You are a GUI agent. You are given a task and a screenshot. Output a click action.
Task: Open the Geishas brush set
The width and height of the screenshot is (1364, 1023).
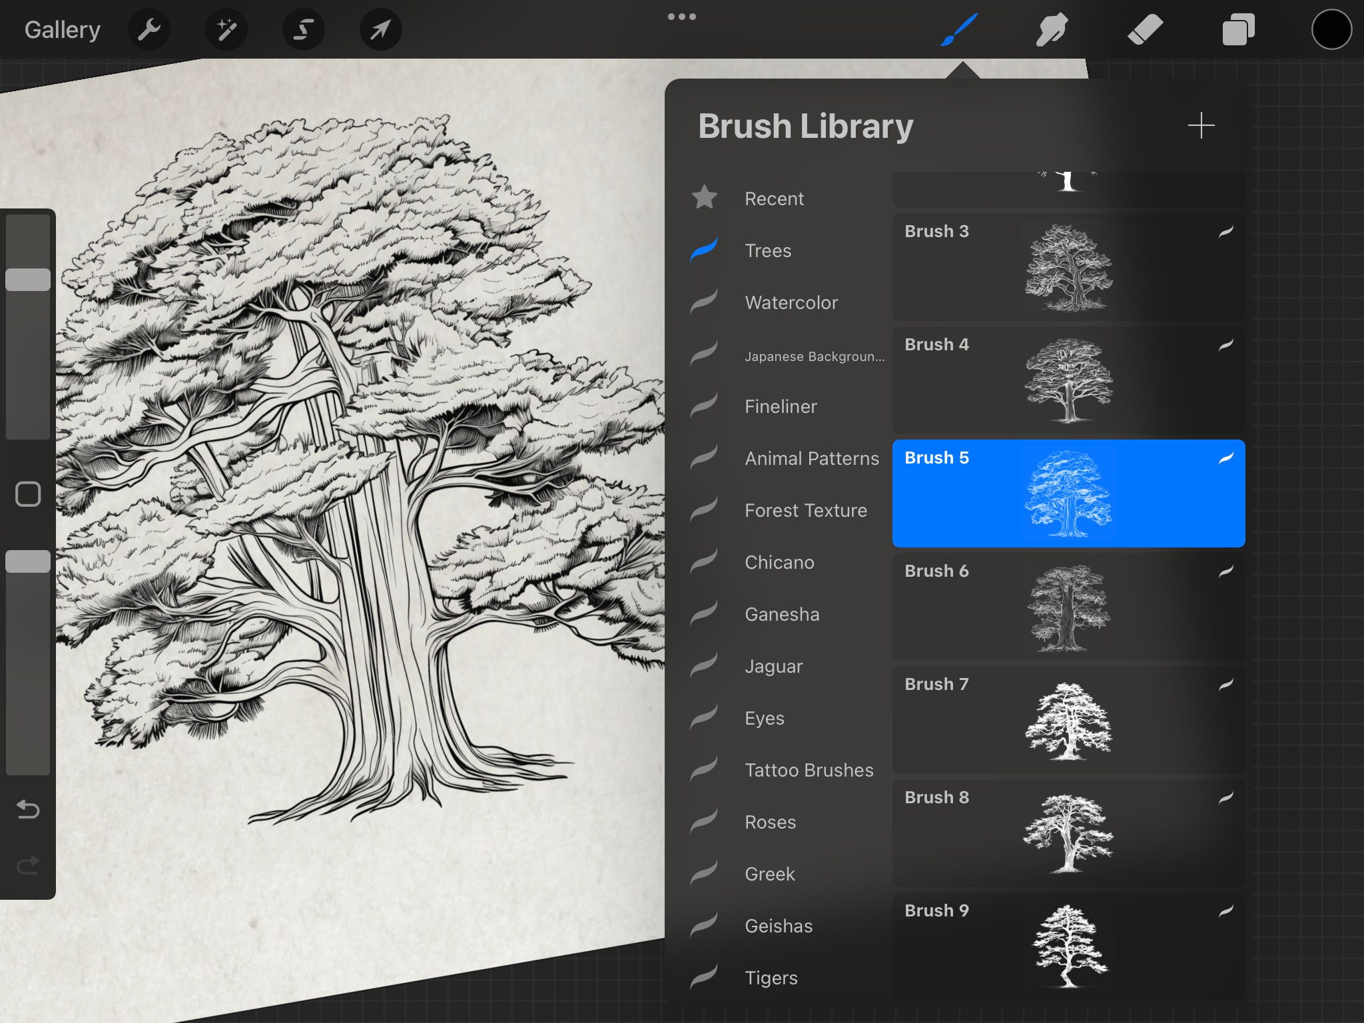(788, 926)
